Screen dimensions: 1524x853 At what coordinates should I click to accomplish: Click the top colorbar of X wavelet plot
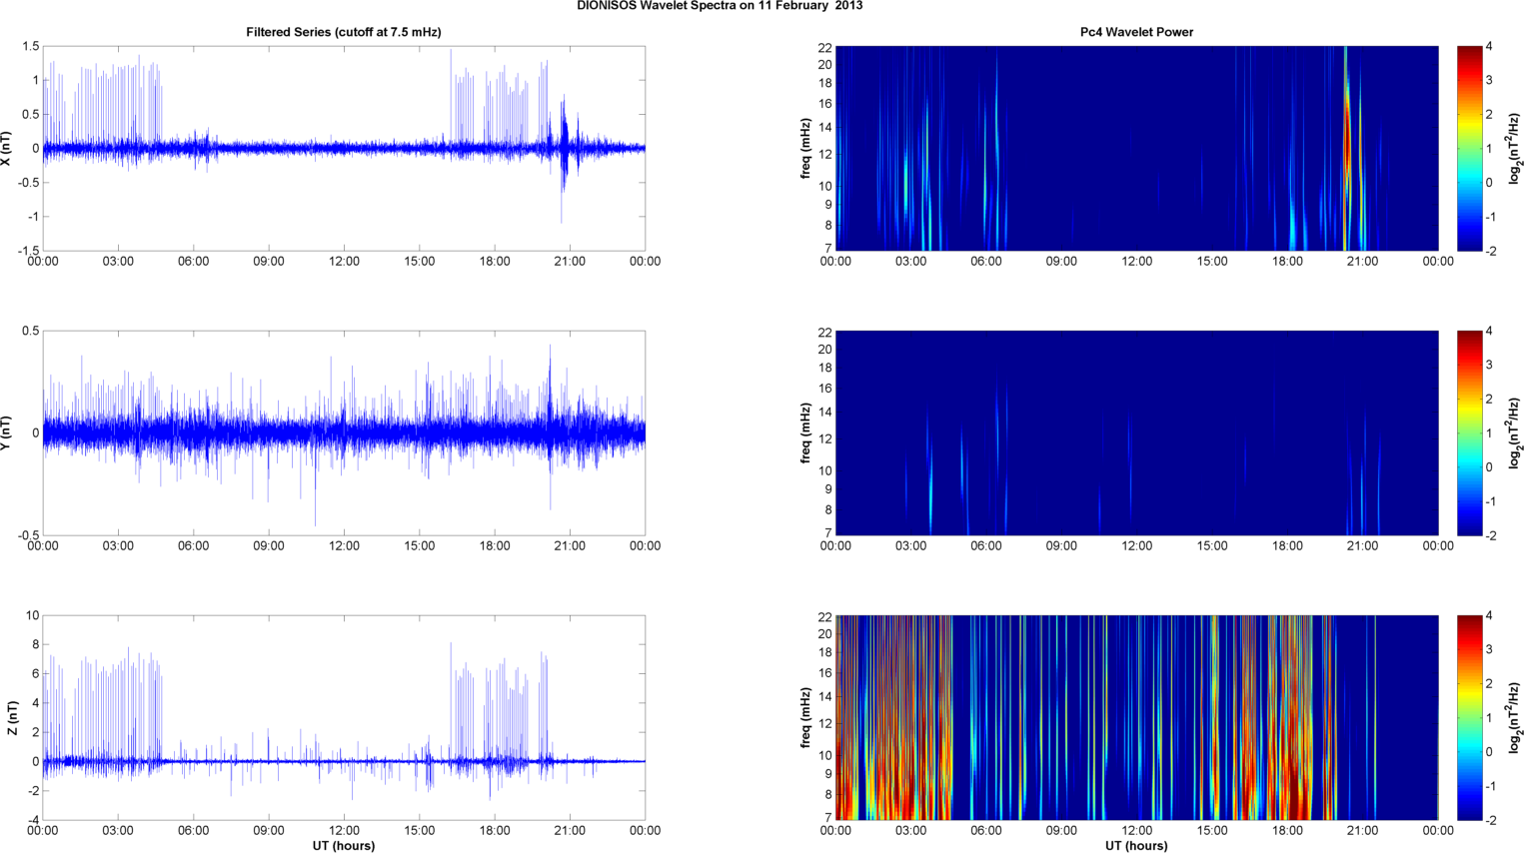coord(1469,148)
